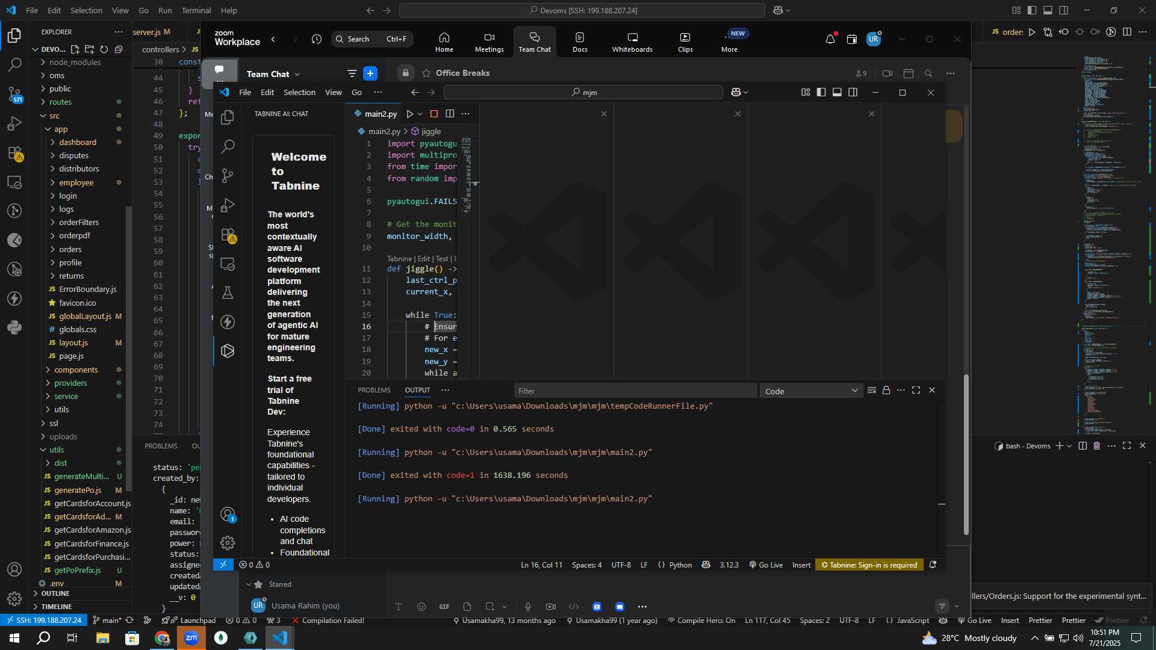Kill bash terminal trash icon
1156x650 pixels.
coord(1096,446)
